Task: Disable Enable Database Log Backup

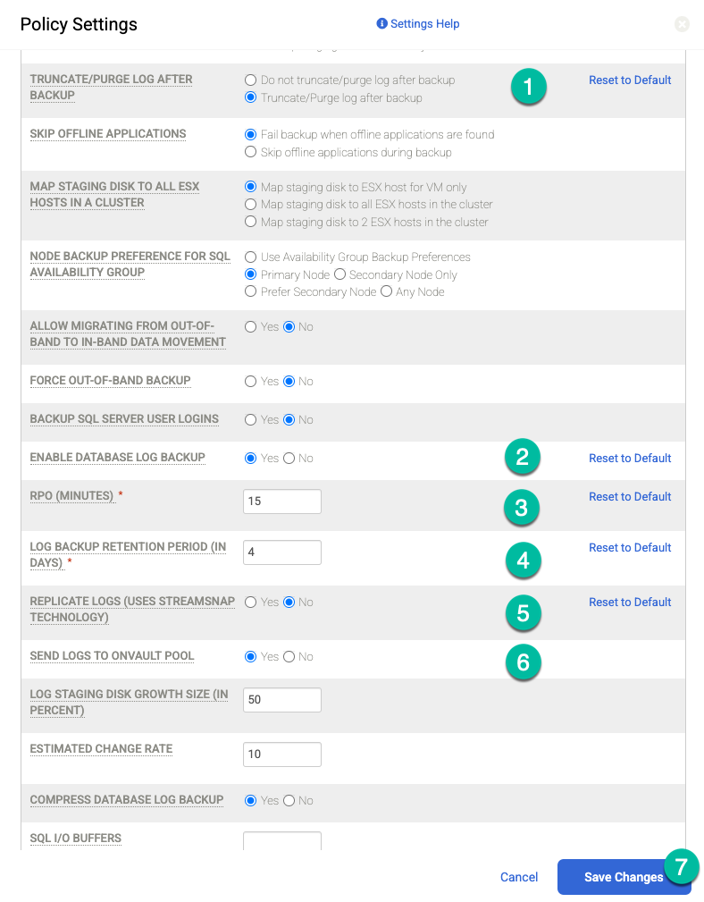Action: [x=290, y=458]
